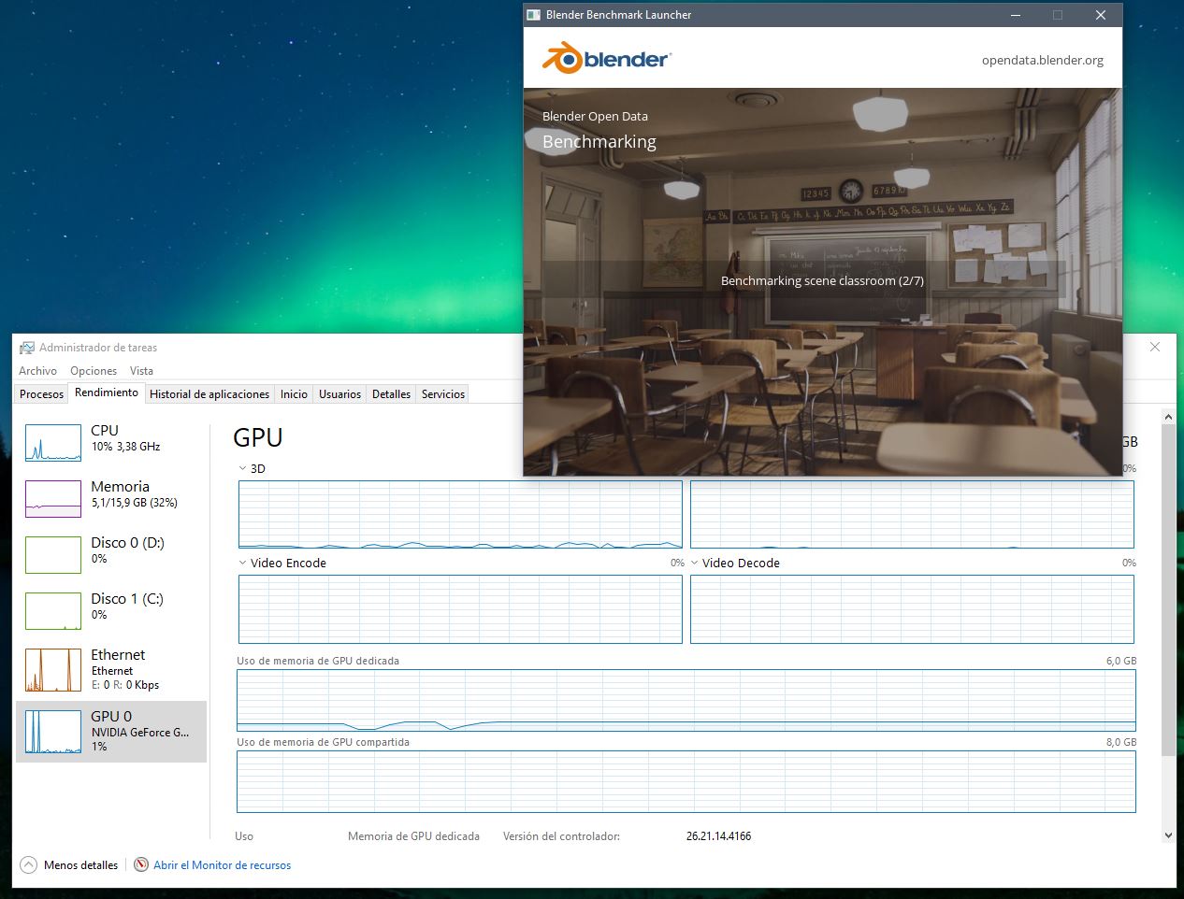Click '5,1/15,9 GB (32%)' memory text

pyautogui.click(x=135, y=503)
